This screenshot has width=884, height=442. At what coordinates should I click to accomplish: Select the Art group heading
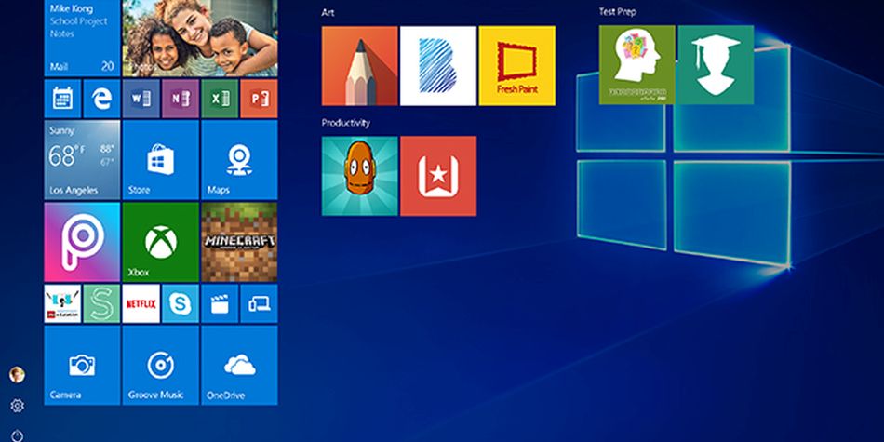point(328,12)
